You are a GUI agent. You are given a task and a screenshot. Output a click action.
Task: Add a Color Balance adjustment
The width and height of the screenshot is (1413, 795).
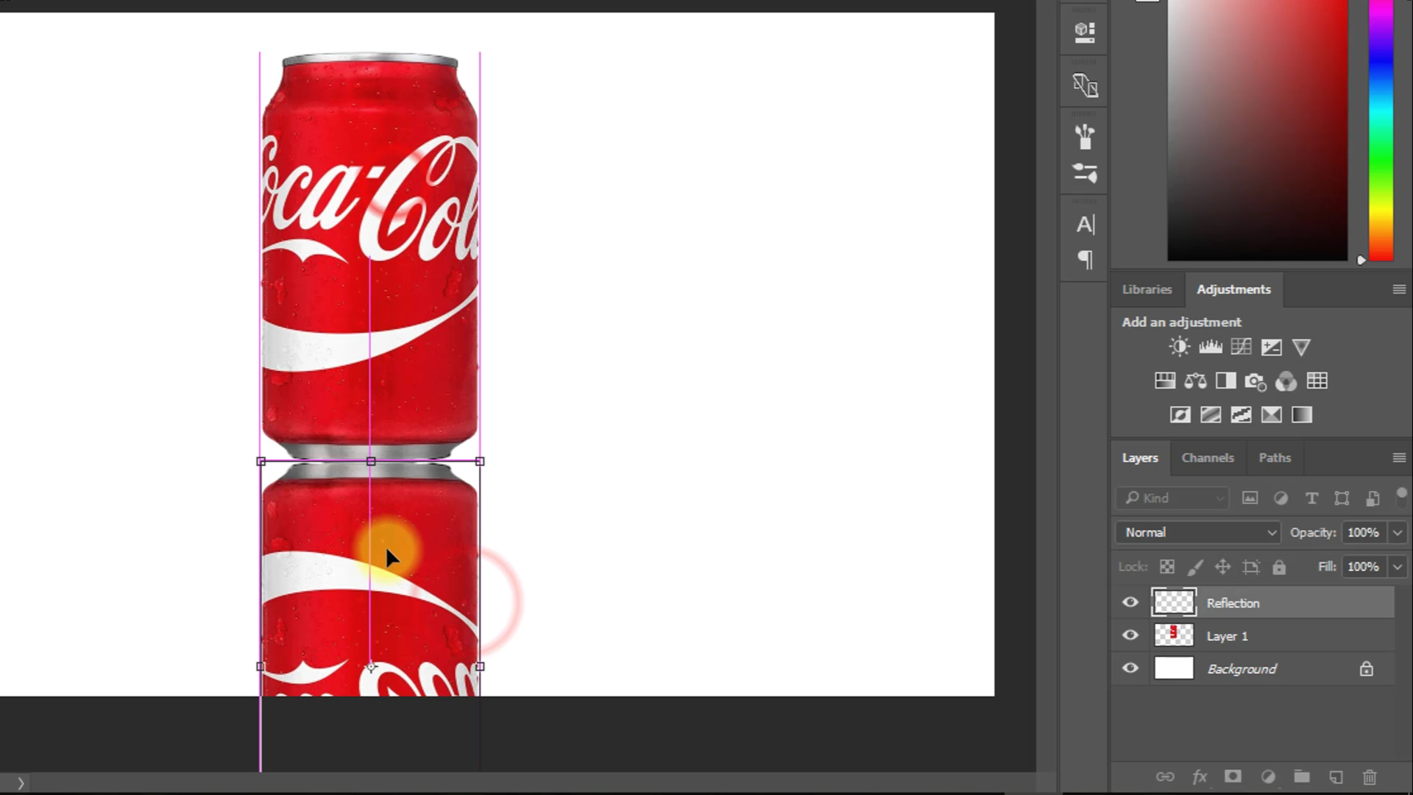[x=1195, y=381]
